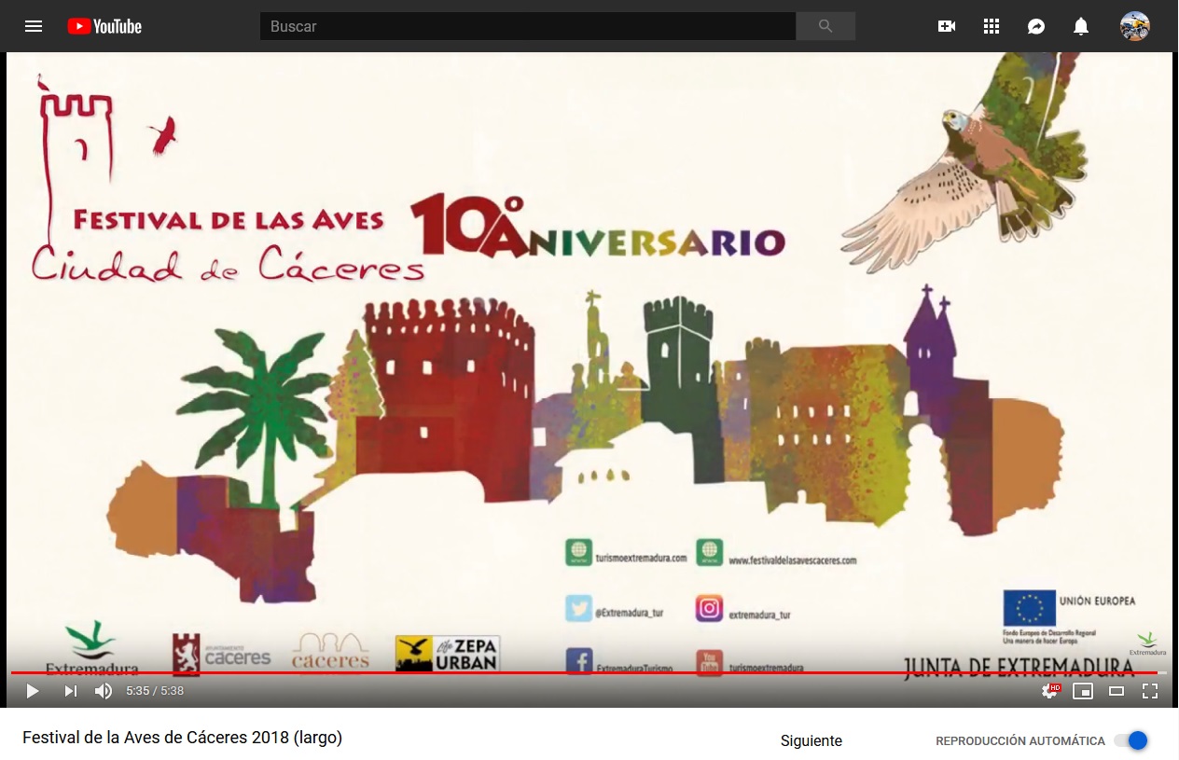The image size is (1179, 760).
Task: Play the video
Action: [33, 691]
